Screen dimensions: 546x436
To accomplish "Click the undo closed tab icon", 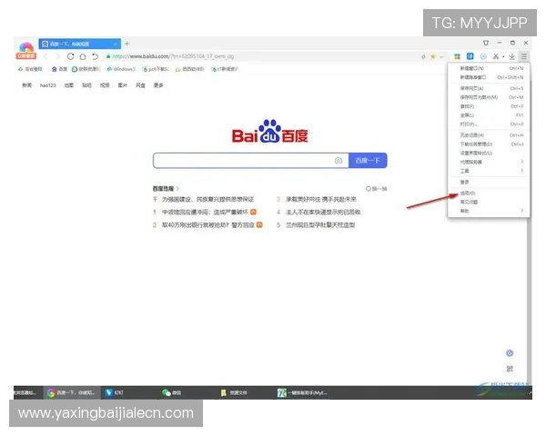I will point(95,56).
